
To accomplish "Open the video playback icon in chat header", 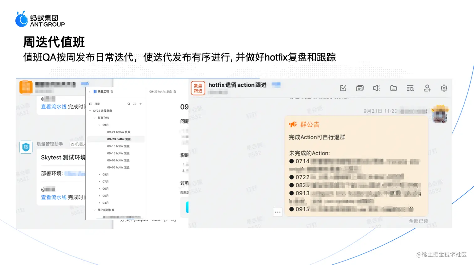I will (x=360, y=88).
